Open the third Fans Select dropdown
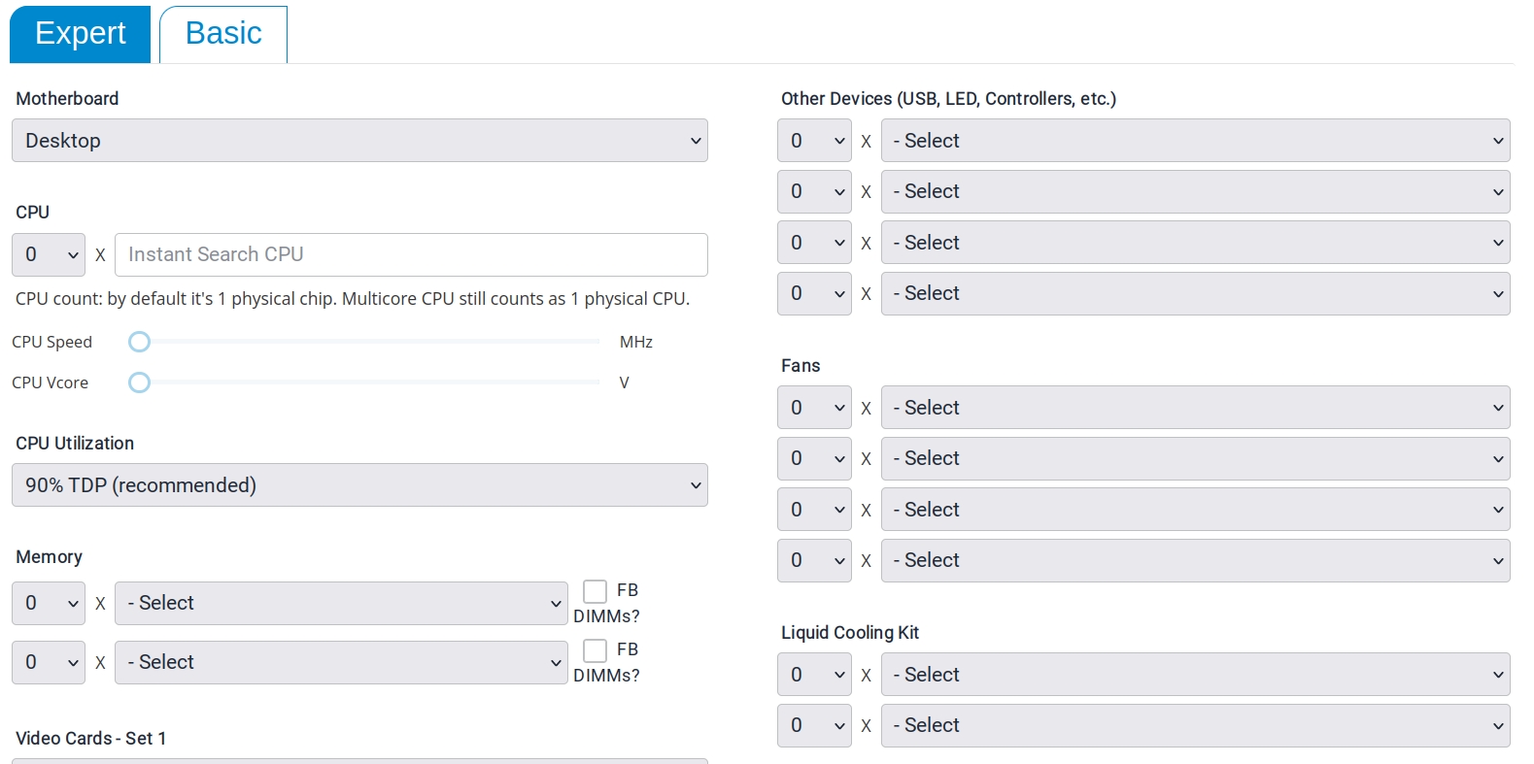The width and height of the screenshot is (1534, 764). pos(1196,510)
